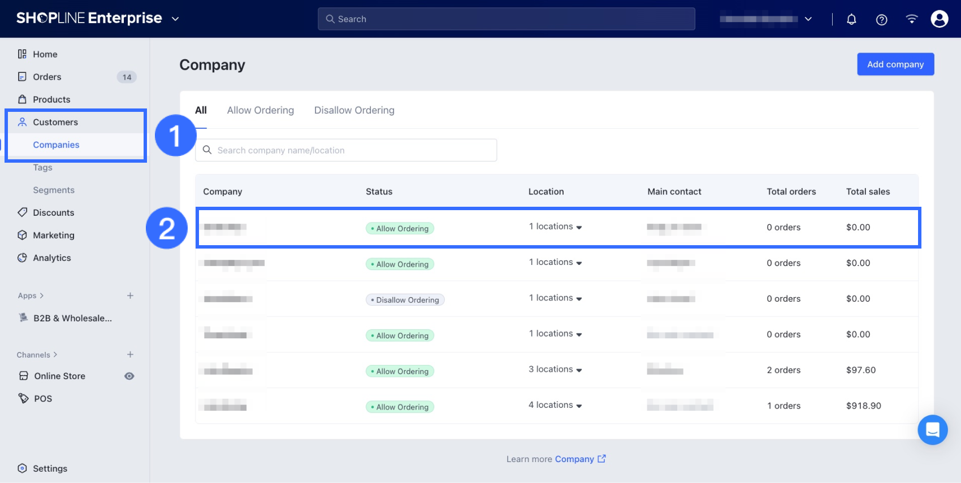Open the blurred store name dropdown
This screenshot has height=483, width=961.
coord(766,19)
